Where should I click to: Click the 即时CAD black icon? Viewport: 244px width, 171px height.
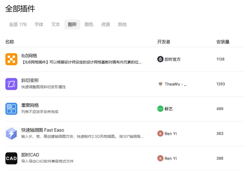(x=11, y=158)
